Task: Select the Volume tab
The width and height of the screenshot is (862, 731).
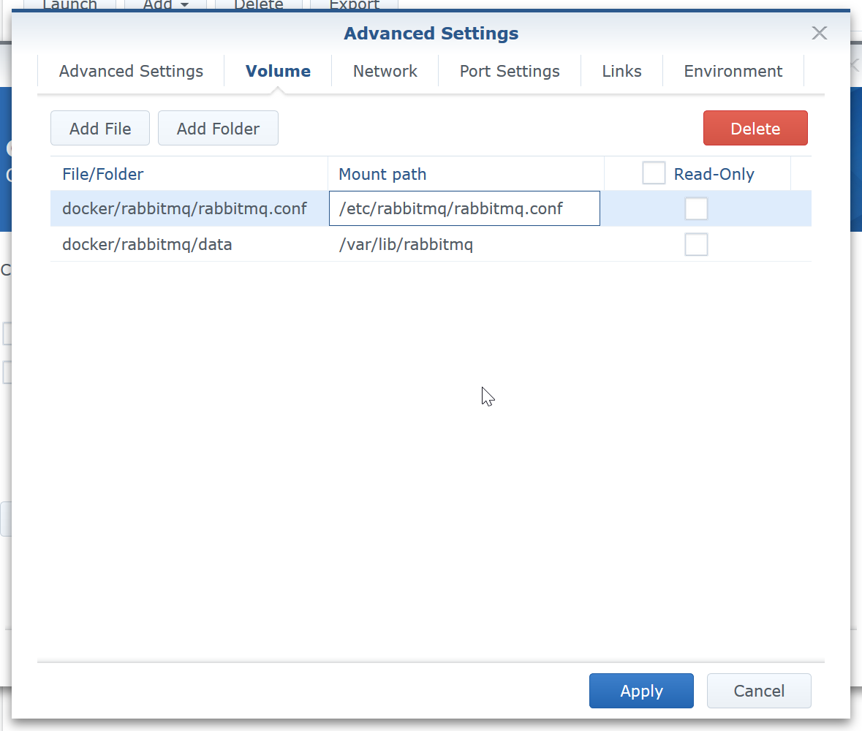Action: (x=278, y=72)
